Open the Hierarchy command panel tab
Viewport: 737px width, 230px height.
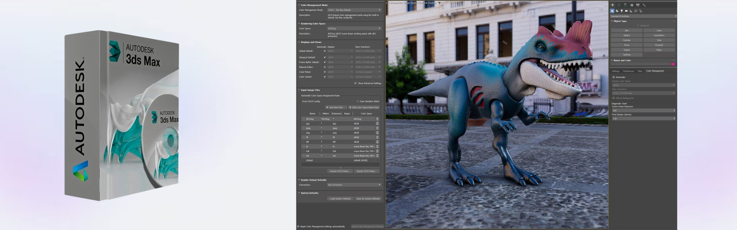(625, 5)
